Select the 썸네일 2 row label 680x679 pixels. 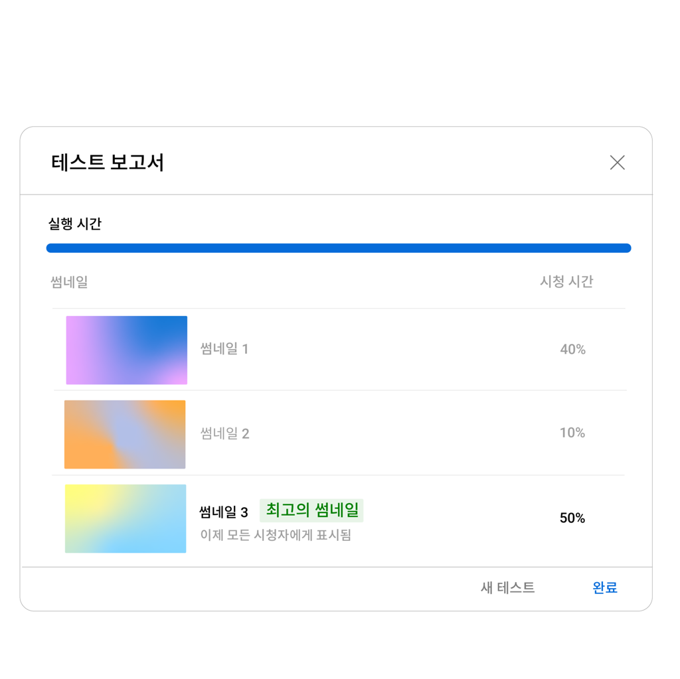[224, 433]
